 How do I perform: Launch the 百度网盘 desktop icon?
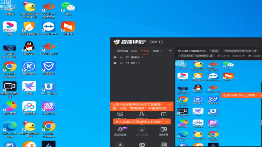(29, 108)
